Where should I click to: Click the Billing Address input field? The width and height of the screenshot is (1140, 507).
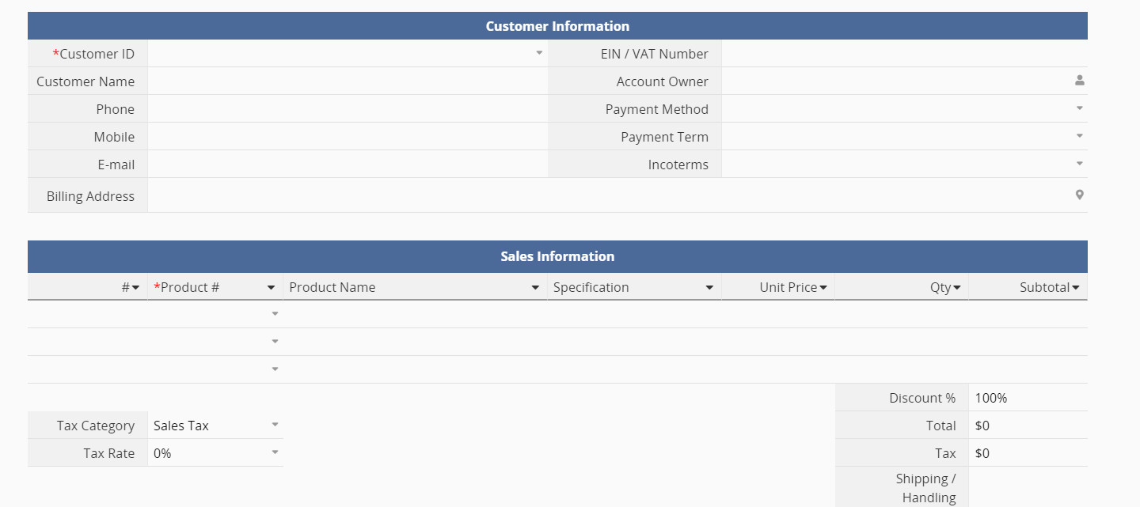pos(617,195)
